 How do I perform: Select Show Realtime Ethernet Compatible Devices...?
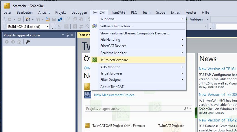click(138, 33)
